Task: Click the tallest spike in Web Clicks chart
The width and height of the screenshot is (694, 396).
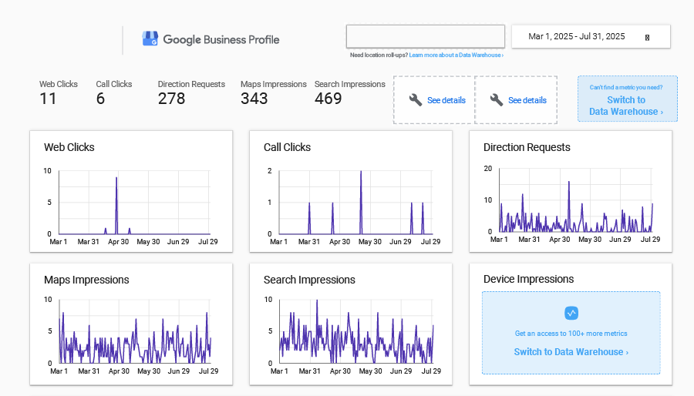Action: pyautogui.click(x=116, y=179)
